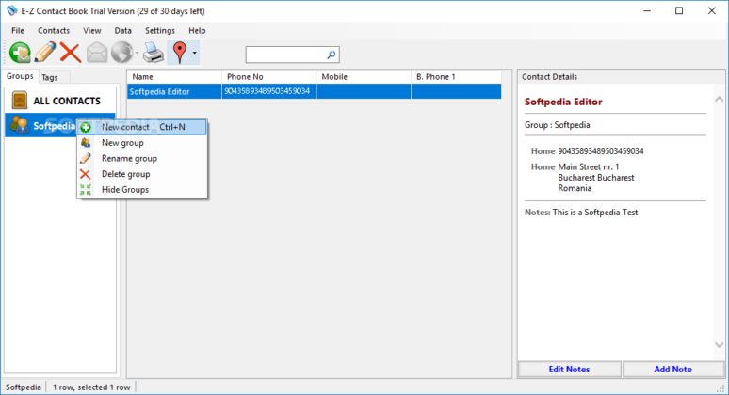Open the dropdown arrow beside map pin

pyautogui.click(x=194, y=54)
